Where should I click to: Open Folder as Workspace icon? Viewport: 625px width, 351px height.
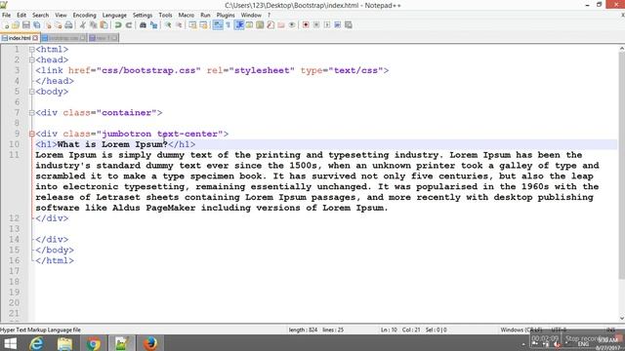pos(281,25)
